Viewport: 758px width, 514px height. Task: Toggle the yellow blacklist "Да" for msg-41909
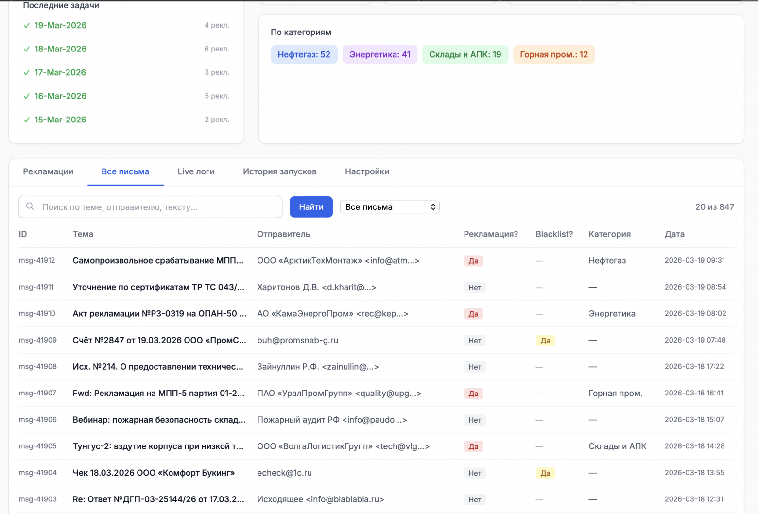tap(545, 340)
